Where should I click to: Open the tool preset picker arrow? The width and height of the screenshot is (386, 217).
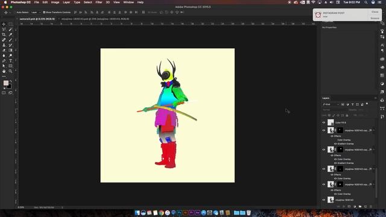tap(10, 12)
